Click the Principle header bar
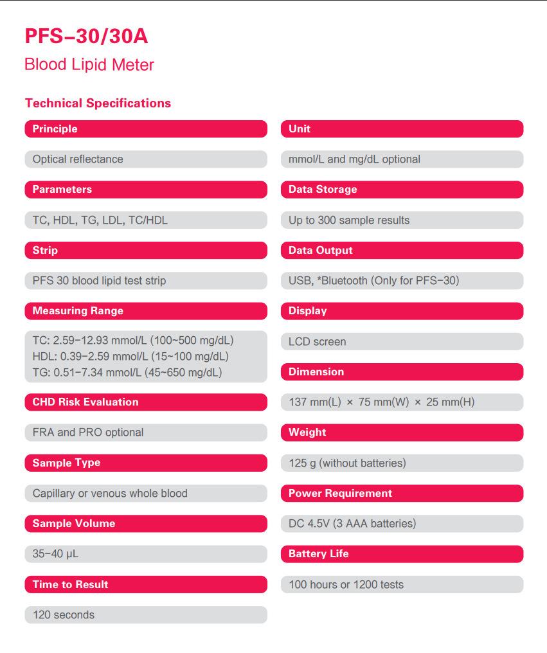The width and height of the screenshot is (547, 653). (145, 129)
